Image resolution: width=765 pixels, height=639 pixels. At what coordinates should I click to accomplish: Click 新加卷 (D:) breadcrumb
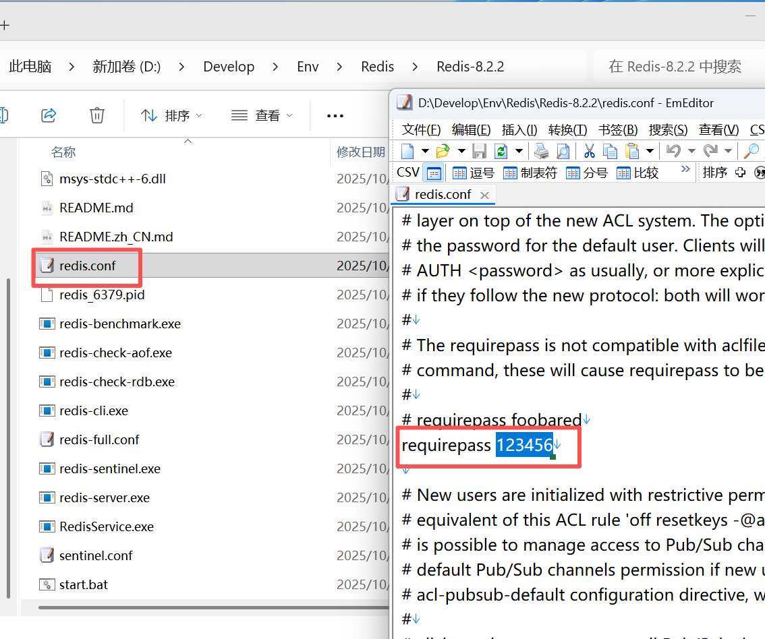pos(127,66)
